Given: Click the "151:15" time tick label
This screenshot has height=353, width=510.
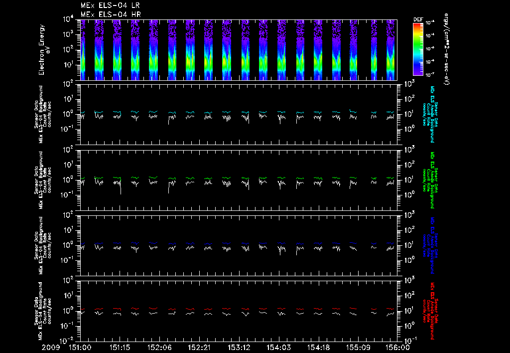Looking at the screenshot, I should click(x=120, y=348).
